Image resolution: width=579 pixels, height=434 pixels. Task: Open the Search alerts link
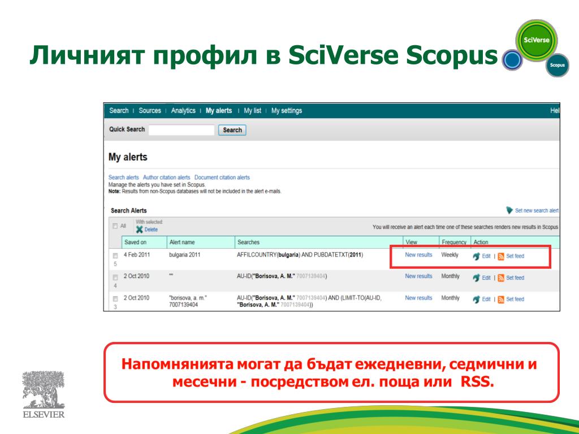[124, 177]
